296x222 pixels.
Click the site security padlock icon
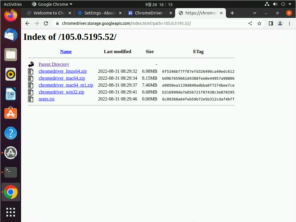pos(57,23)
